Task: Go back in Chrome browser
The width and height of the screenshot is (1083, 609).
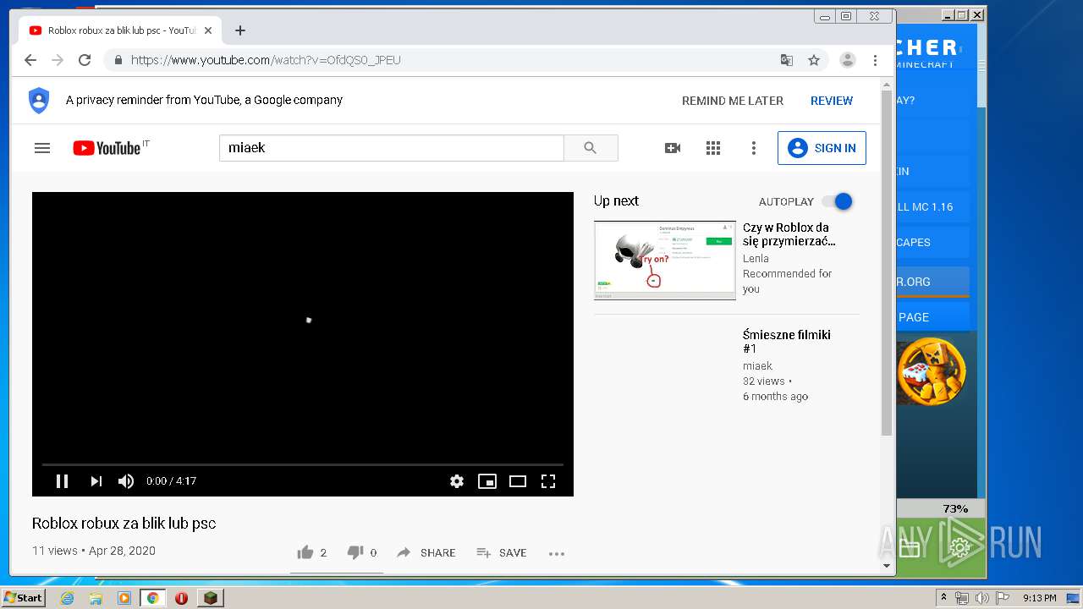Action: 30,60
